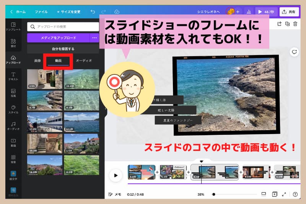306x204 pixels.
Task: Select the 18.3秒 town view video
Action: click(45, 165)
